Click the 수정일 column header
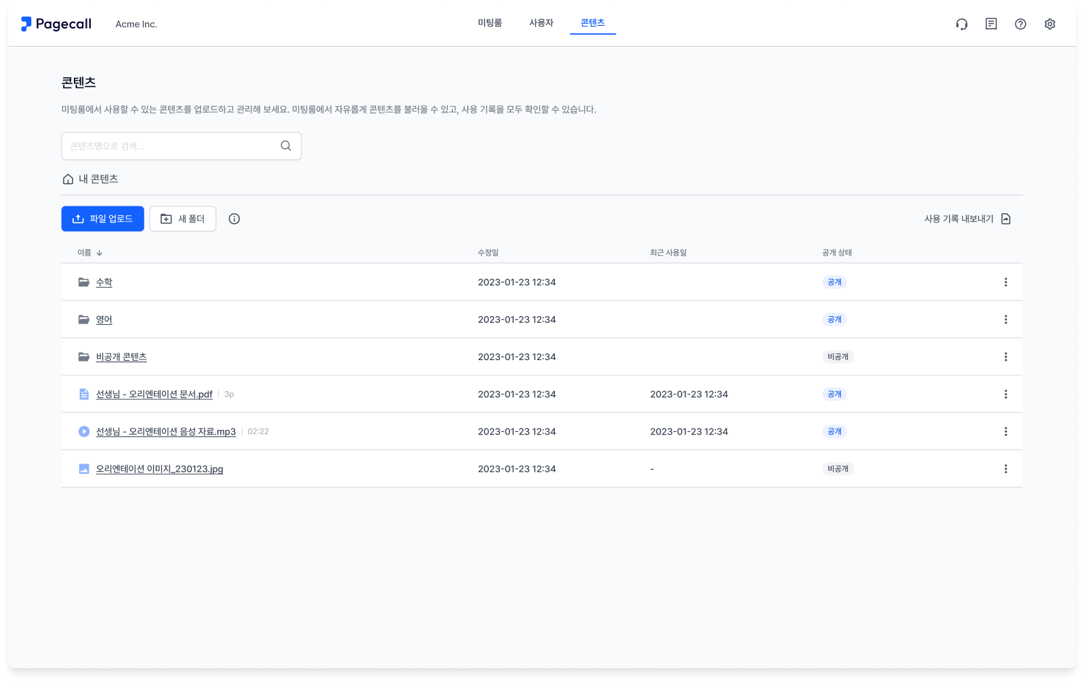The height and width of the screenshot is (683, 1084). click(x=488, y=252)
